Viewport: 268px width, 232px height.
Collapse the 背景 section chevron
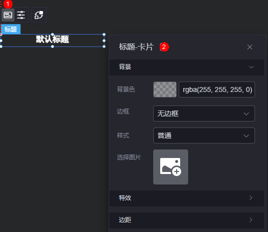[251, 67]
